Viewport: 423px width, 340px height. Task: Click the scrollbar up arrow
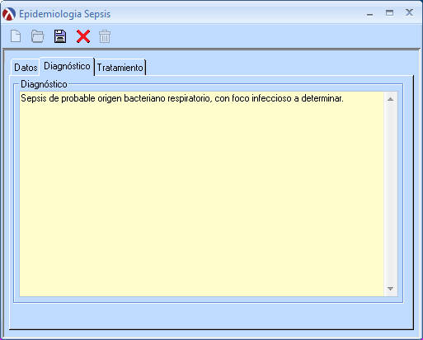pyautogui.click(x=391, y=99)
